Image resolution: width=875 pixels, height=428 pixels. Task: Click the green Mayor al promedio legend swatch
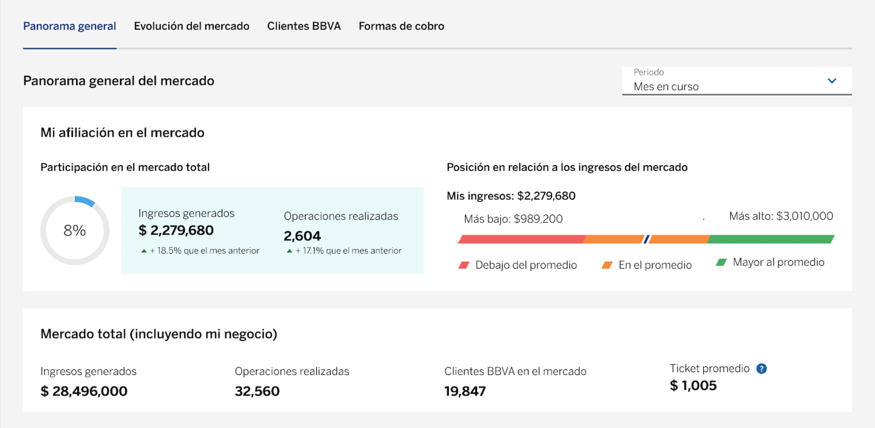(721, 262)
